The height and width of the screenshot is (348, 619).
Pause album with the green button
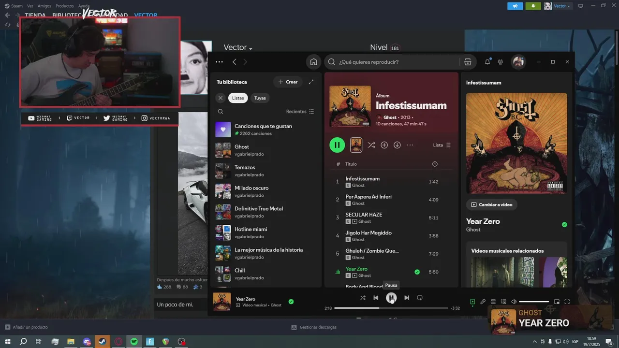pyautogui.click(x=337, y=145)
